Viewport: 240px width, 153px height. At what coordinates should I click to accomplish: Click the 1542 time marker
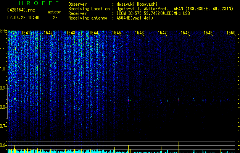click(48, 33)
